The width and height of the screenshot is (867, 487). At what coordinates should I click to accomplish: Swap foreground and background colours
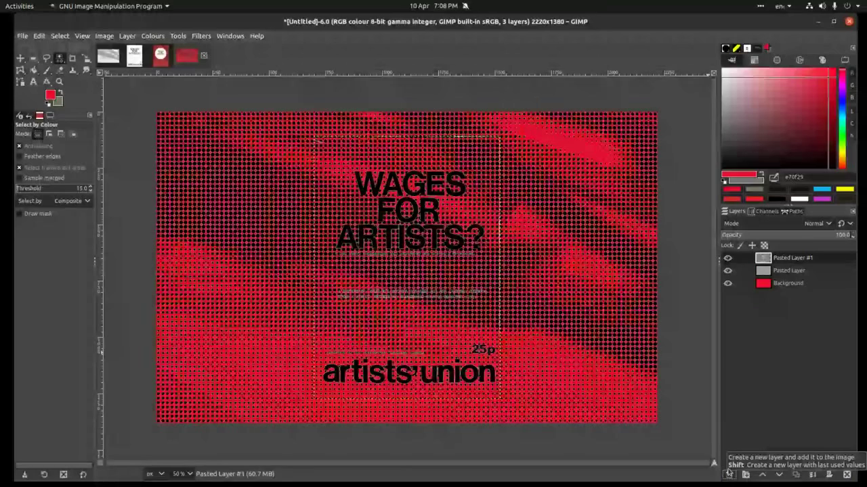point(60,92)
